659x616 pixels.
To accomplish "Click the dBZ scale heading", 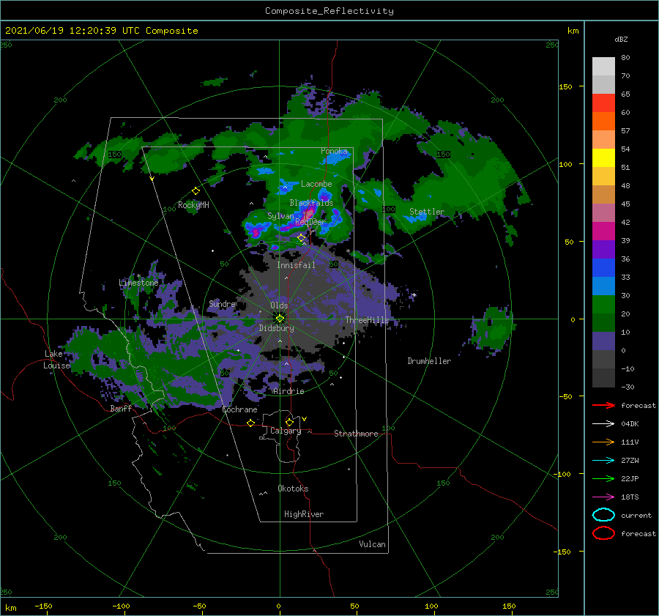I will (621, 39).
